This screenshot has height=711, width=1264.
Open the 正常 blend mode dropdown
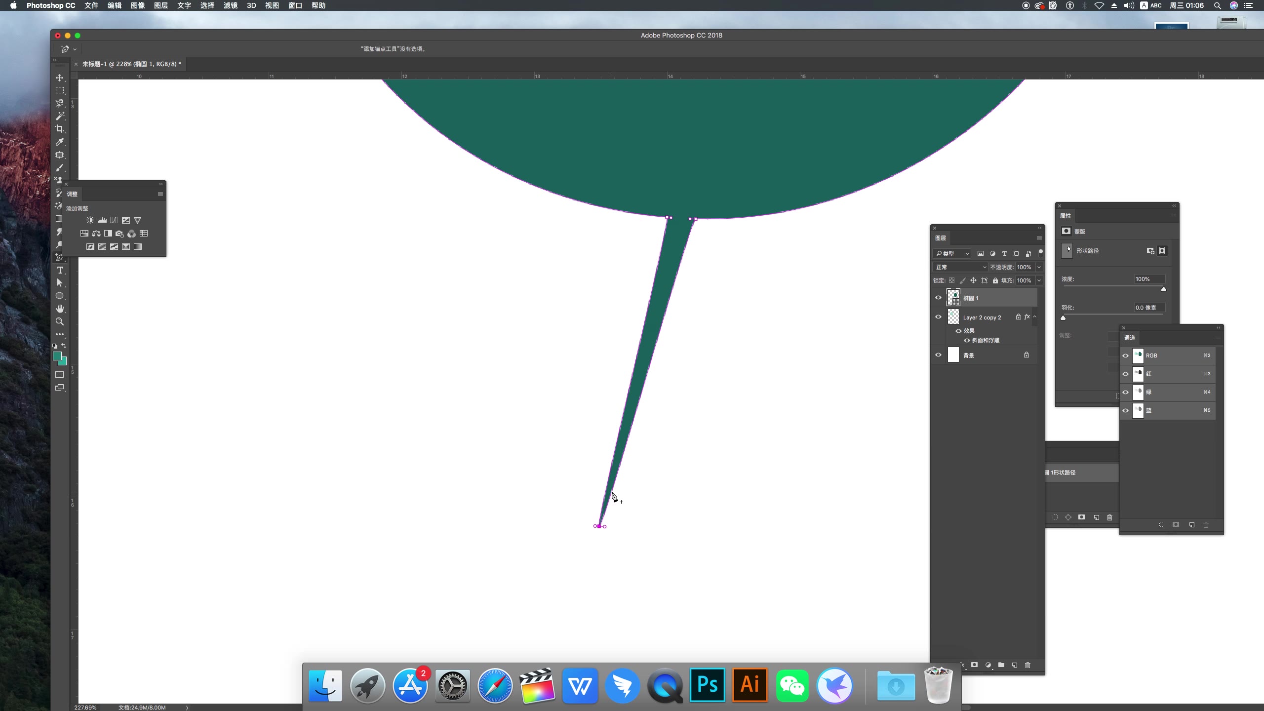pos(960,267)
